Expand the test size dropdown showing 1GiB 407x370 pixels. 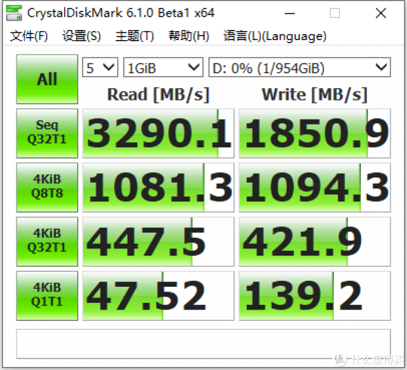click(x=163, y=67)
